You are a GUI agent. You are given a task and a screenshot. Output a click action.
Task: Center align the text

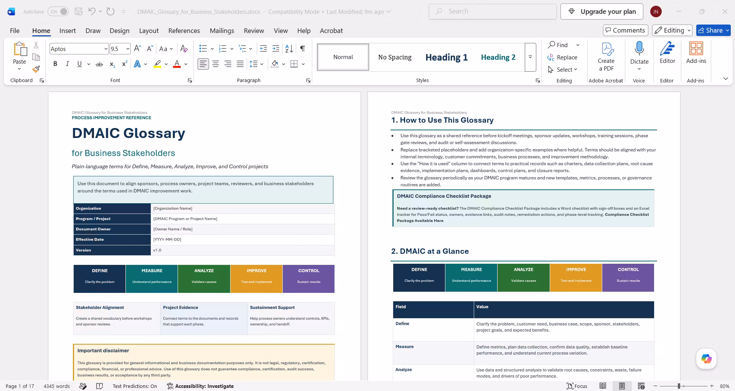[216, 64]
